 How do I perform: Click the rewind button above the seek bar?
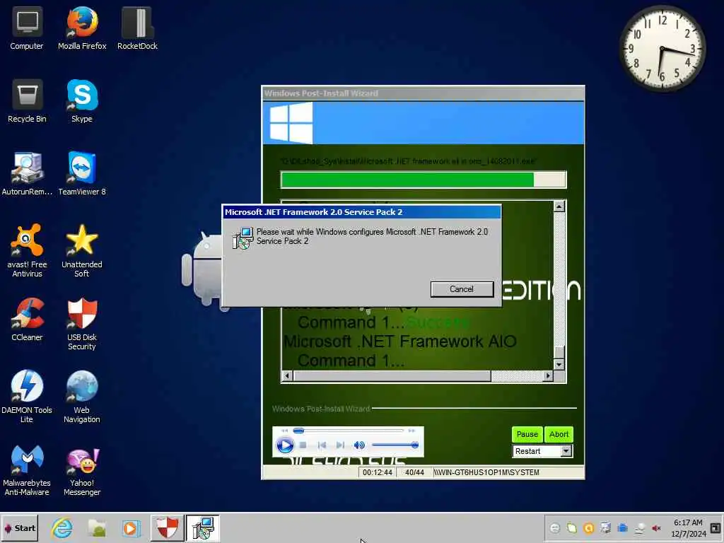click(284, 431)
